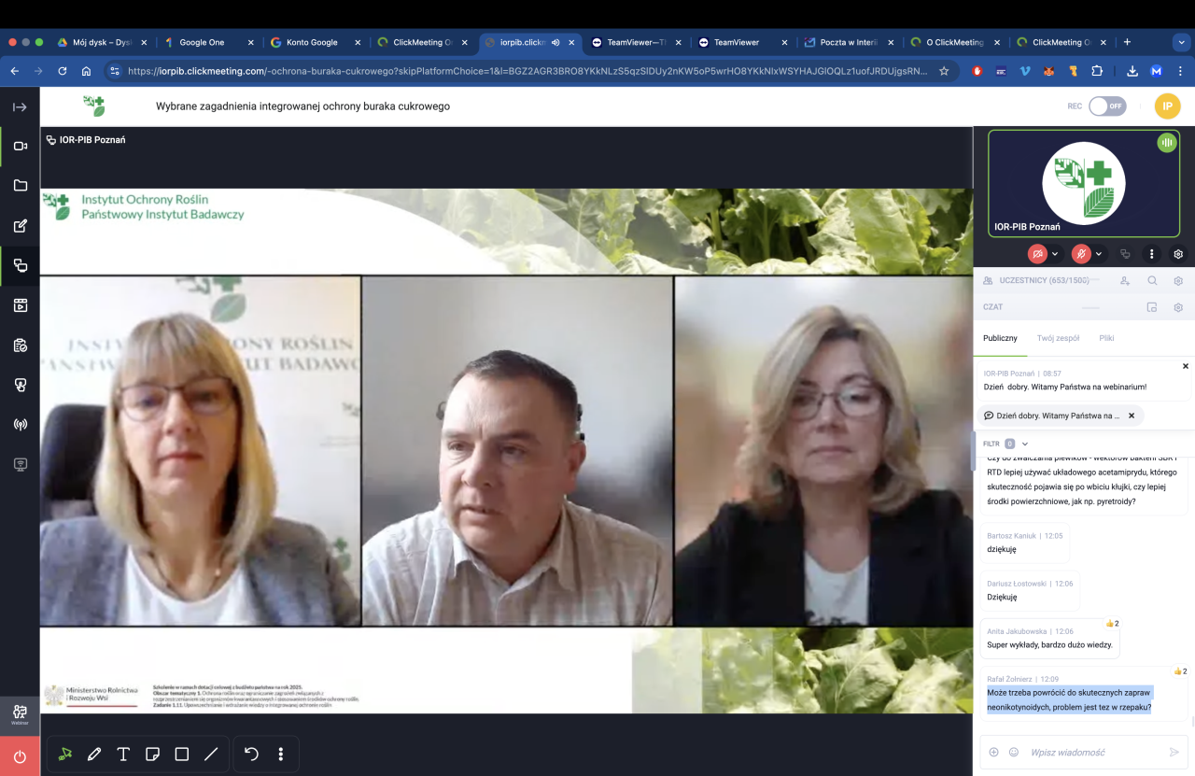Open the Pliki tab
Viewport: 1195px width, 776px height.
click(x=1106, y=338)
